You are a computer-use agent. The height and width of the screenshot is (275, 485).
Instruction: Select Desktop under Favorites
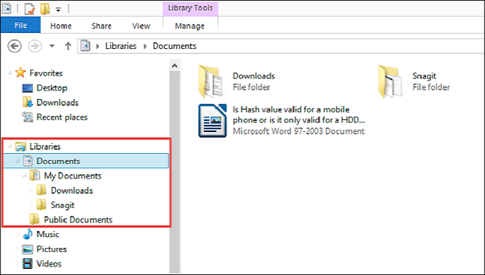click(x=52, y=88)
